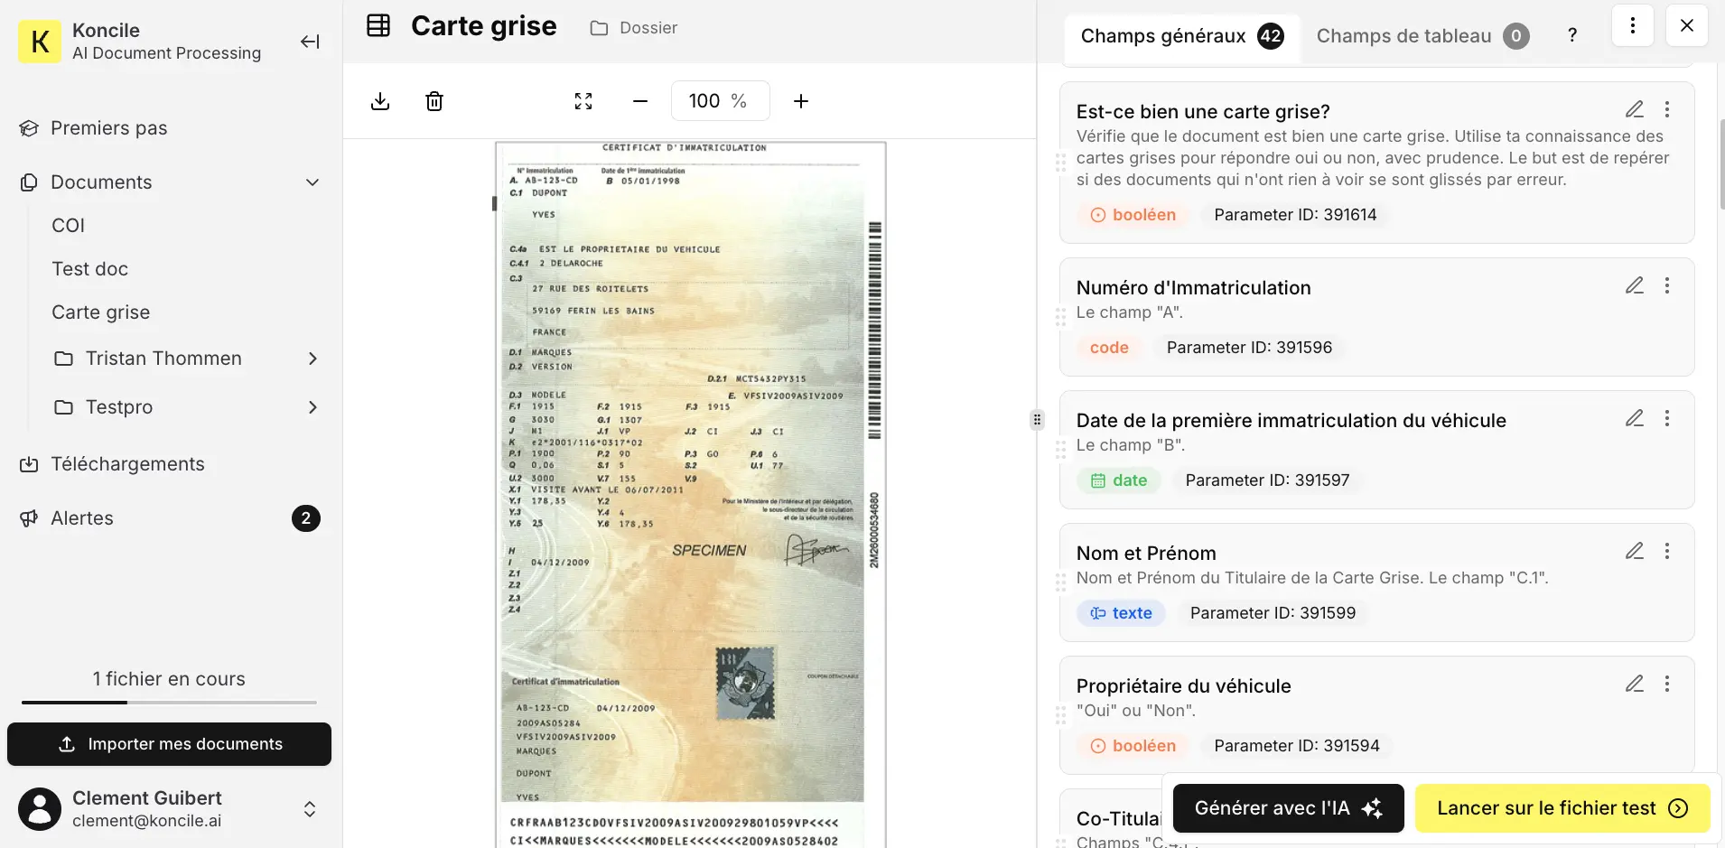Open options for Propriétaire du véhicule
Screen dimensions: 1725x848
point(1667,684)
